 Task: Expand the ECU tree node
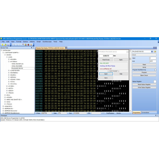[x=5, y=95]
